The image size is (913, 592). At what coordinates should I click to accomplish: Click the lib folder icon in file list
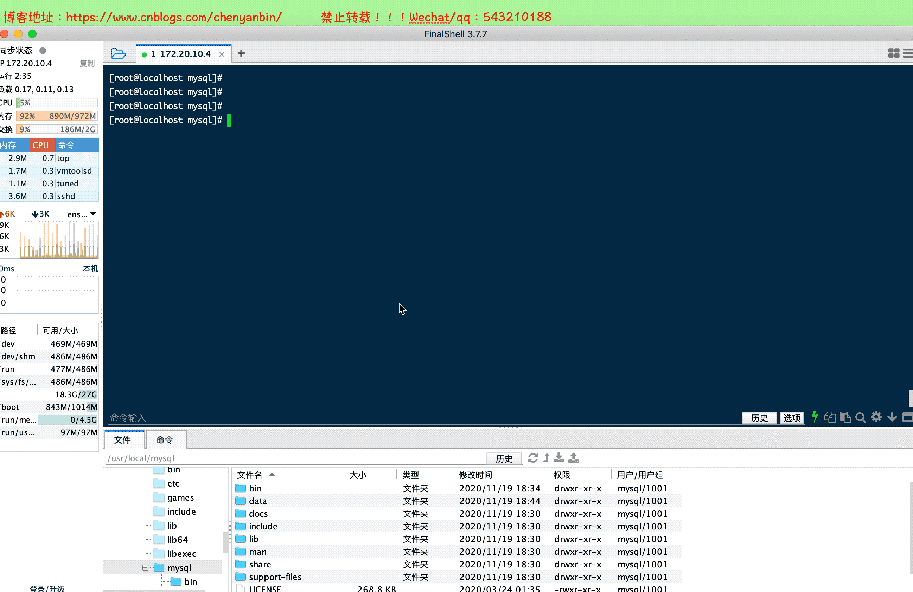coord(241,539)
